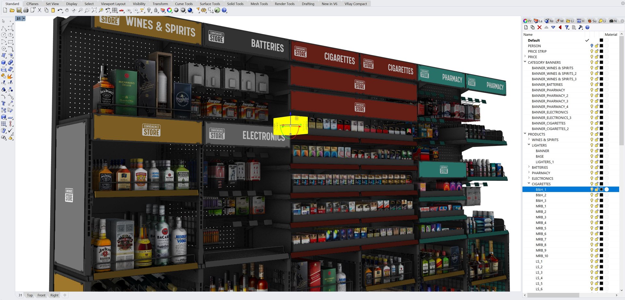Select the Box solid tool in sidebar
The width and height of the screenshot is (625, 300).
tap(4, 62)
